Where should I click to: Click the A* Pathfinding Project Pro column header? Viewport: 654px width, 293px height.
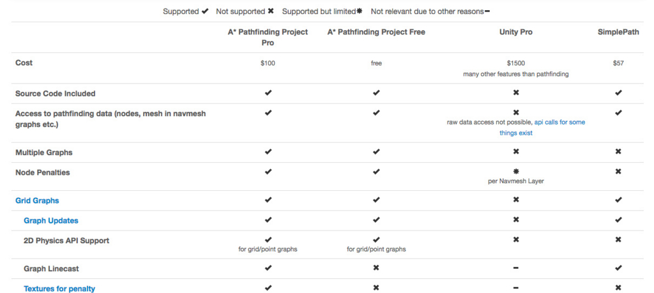pyautogui.click(x=268, y=37)
